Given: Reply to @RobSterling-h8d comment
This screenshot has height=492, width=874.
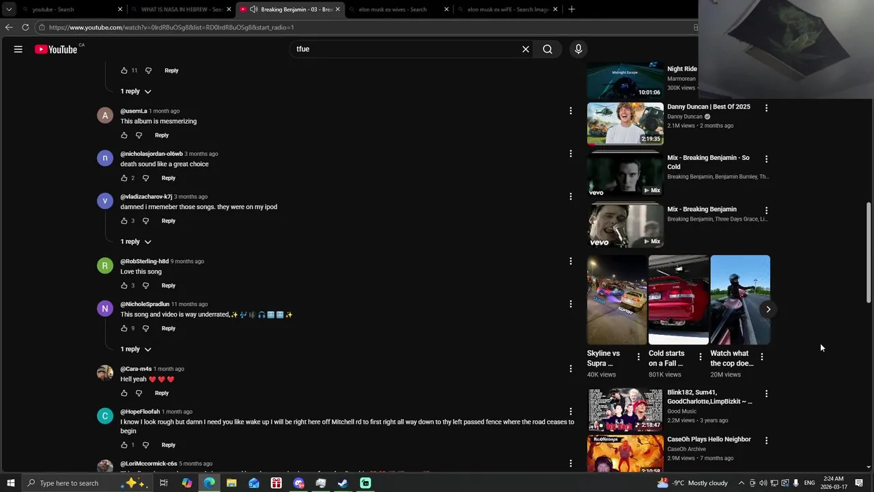Looking at the screenshot, I should pos(169,286).
